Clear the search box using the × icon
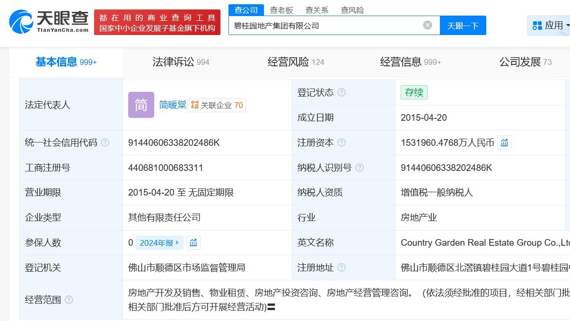This screenshot has height=321, width=570. pos(427,25)
